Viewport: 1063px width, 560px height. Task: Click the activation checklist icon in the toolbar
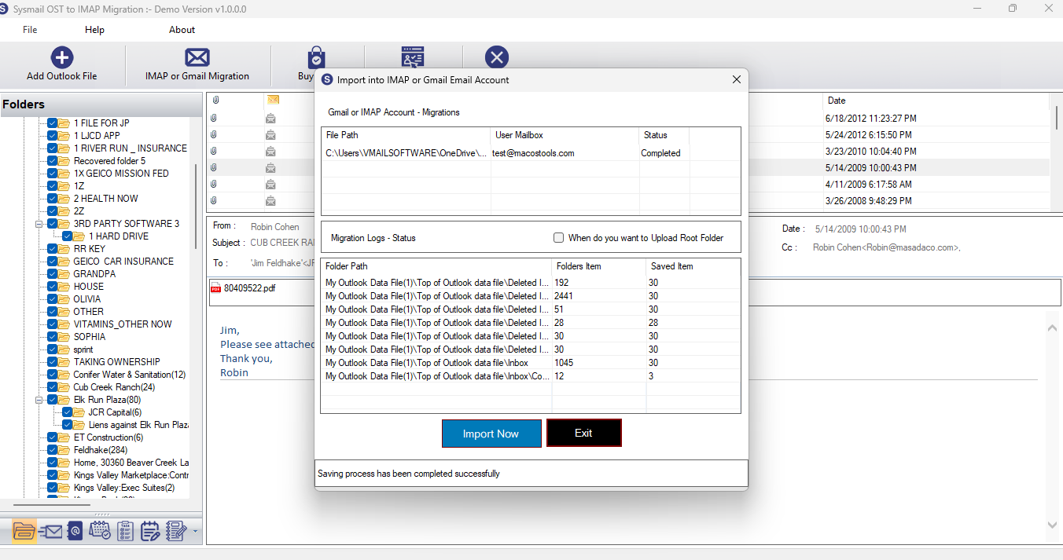(x=413, y=57)
